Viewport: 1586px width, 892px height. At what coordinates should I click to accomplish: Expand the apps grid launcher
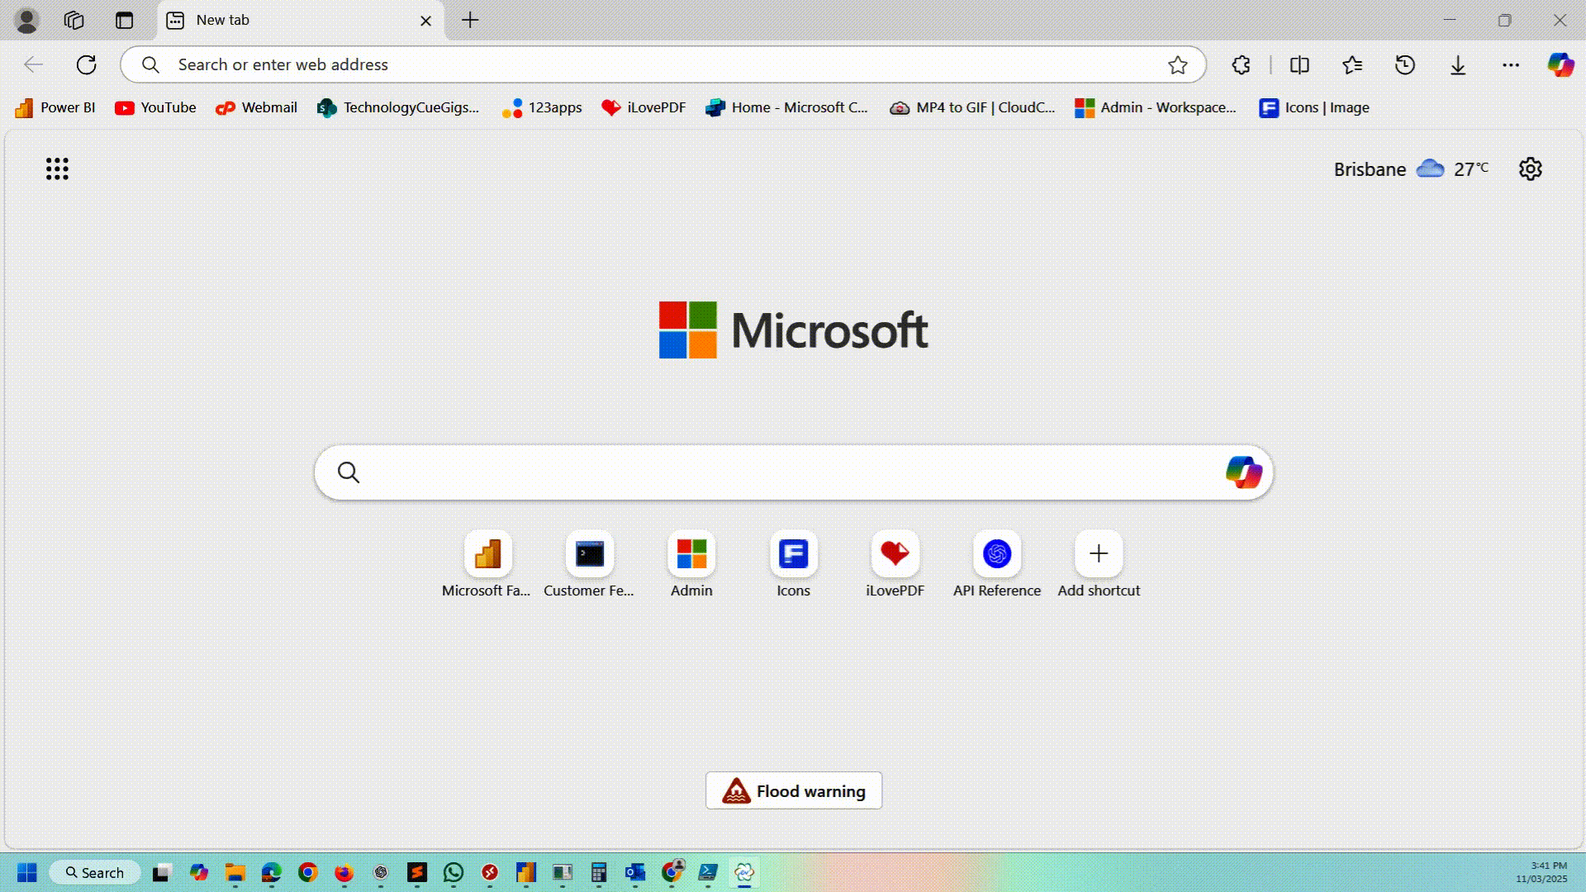click(57, 169)
